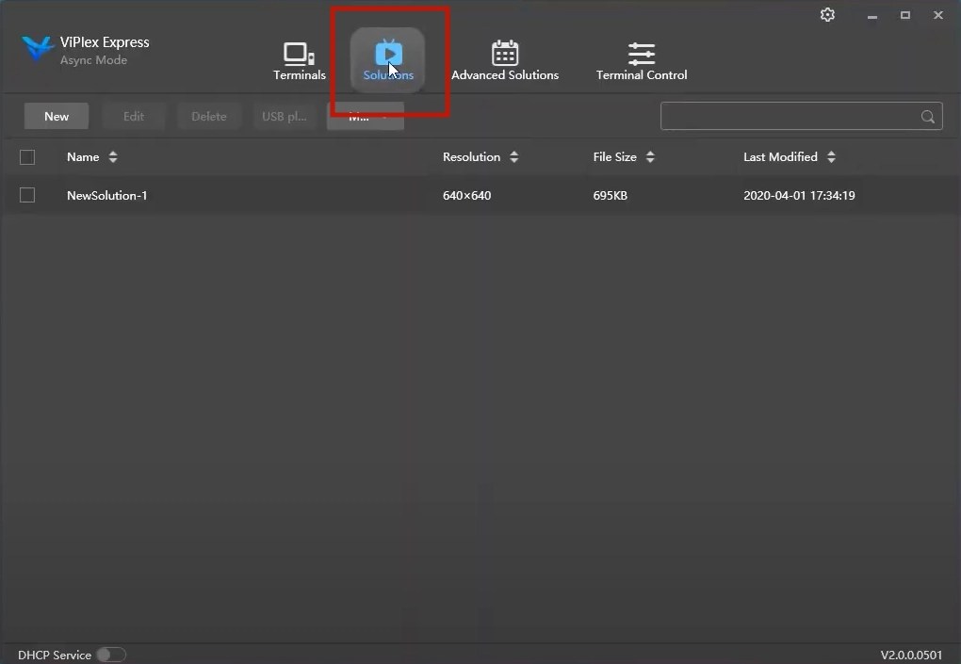Click the search magnifier icon

tap(927, 116)
